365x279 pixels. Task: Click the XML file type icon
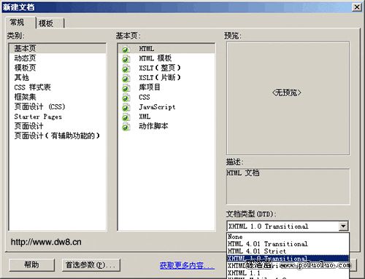point(126,117)
